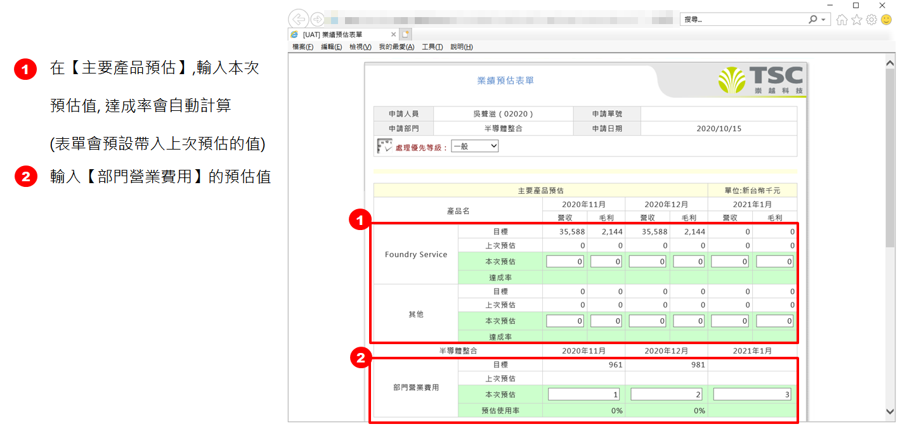This screenshot has height=436, width=905.
Task: Click the browser Back arrow button
Action: (298, 19)
